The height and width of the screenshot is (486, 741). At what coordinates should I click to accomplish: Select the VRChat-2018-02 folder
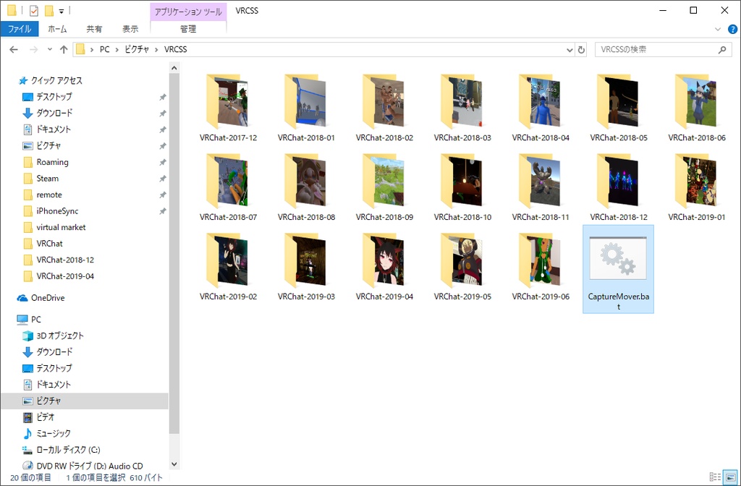tap(384, 108)
